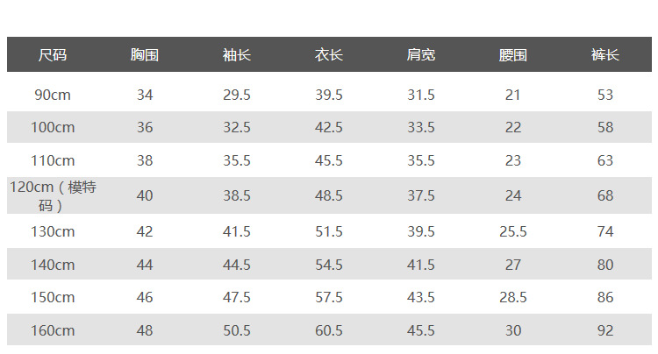Select the 120cm（模特码）size label

click(x=53, y=196)
